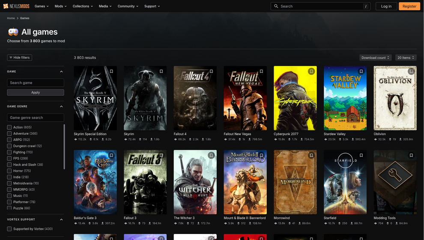This screenshot has height=240, width=424.
Task: Select the Fighting genre checkbox
Action: click(x=9, y=152)
